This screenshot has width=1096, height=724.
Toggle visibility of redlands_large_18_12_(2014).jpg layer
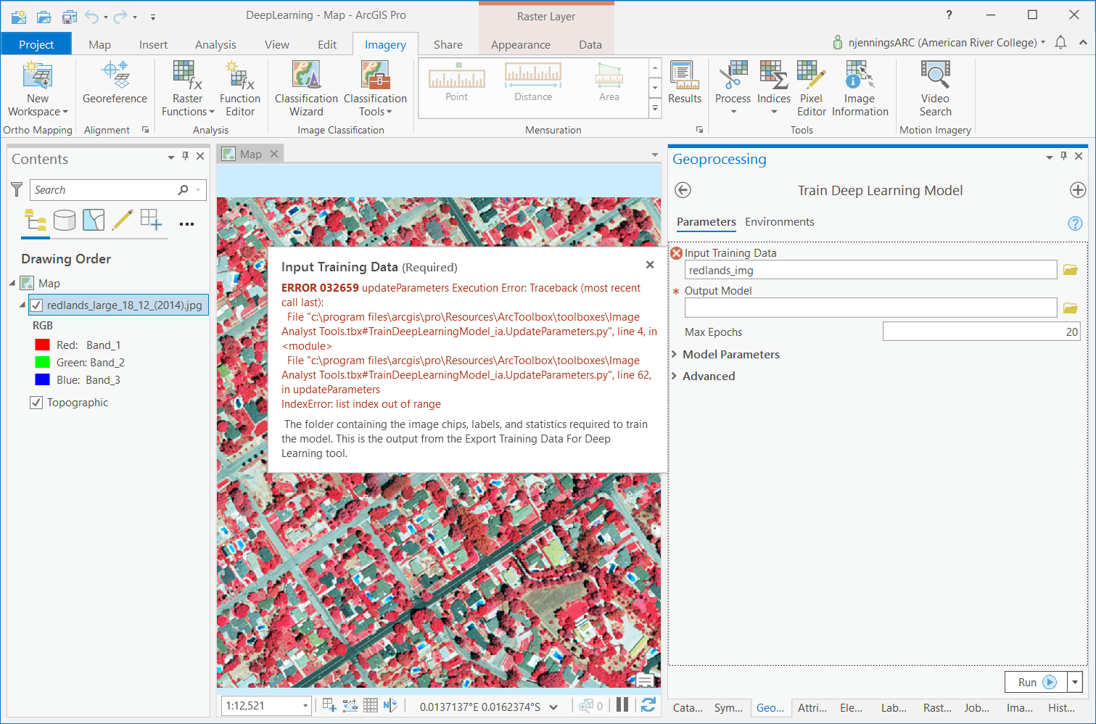(36, 305)
